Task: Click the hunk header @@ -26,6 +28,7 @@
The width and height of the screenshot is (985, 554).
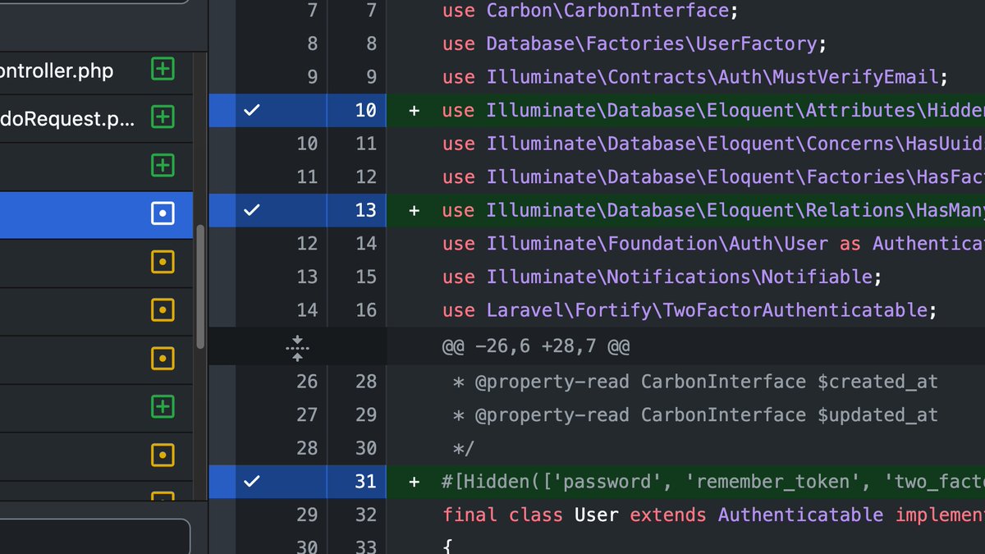Action: (536, 346)
